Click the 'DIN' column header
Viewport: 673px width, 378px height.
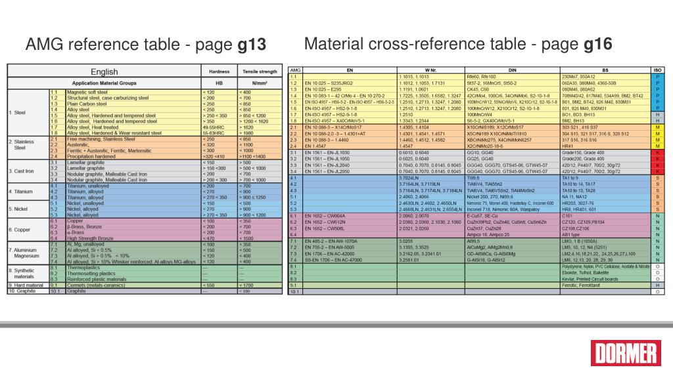click(x=512, y=70)
